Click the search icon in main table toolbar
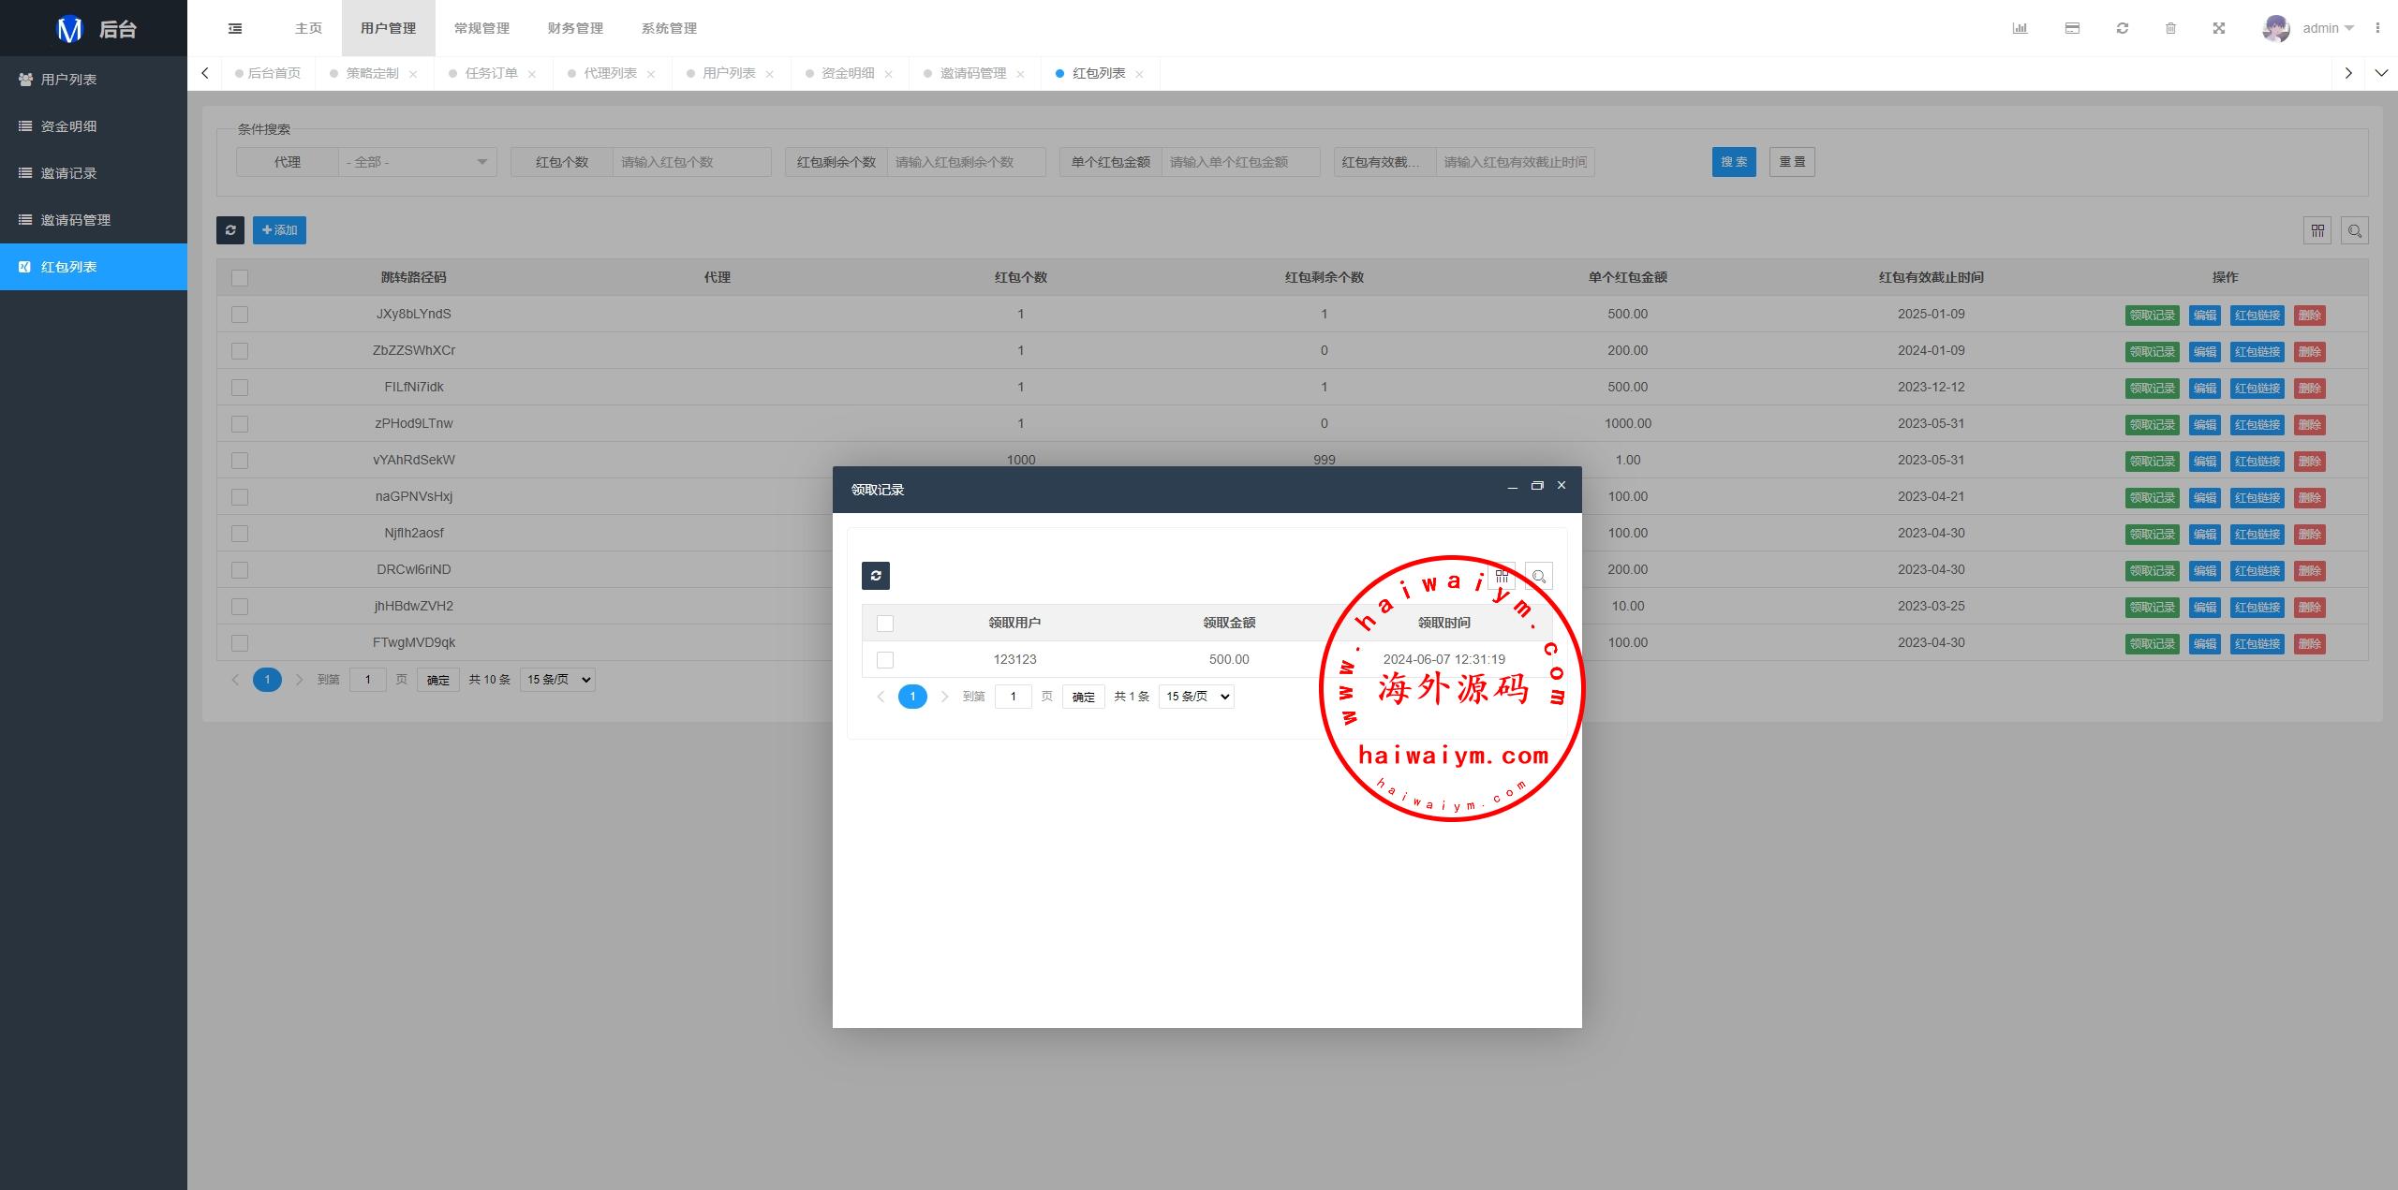Viewport: 2398px width, 1190px height. [2355, 230]
